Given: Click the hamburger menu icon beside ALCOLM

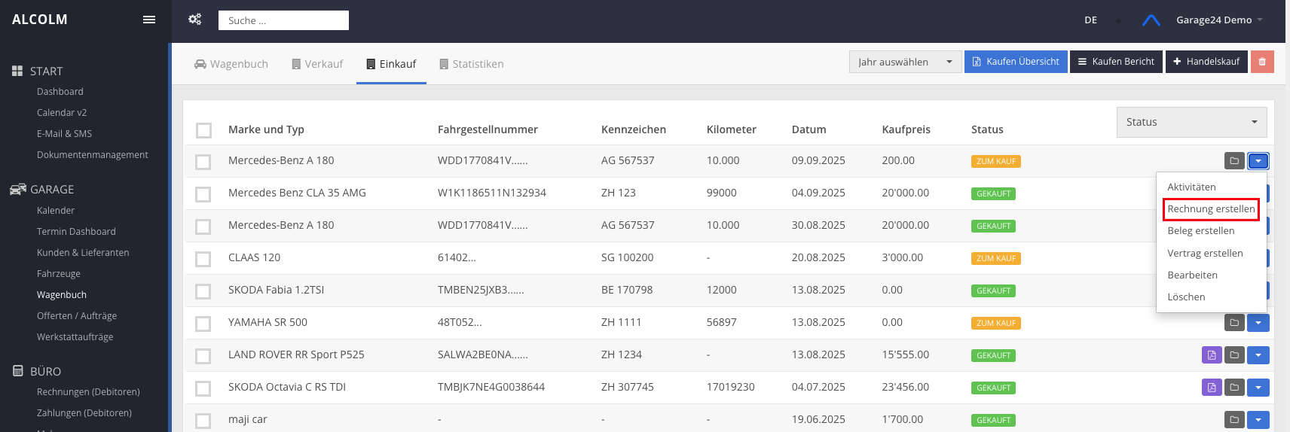Looking at the screenshot, I should pyautogui.click(x=149, y=20).
